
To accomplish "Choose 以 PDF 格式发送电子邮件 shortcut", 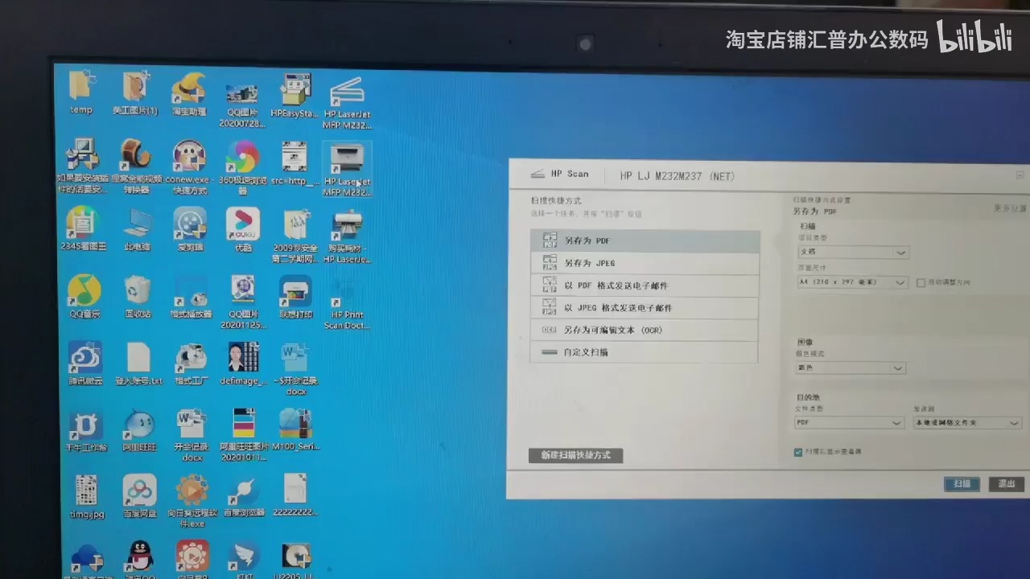I will coord(645,285).
